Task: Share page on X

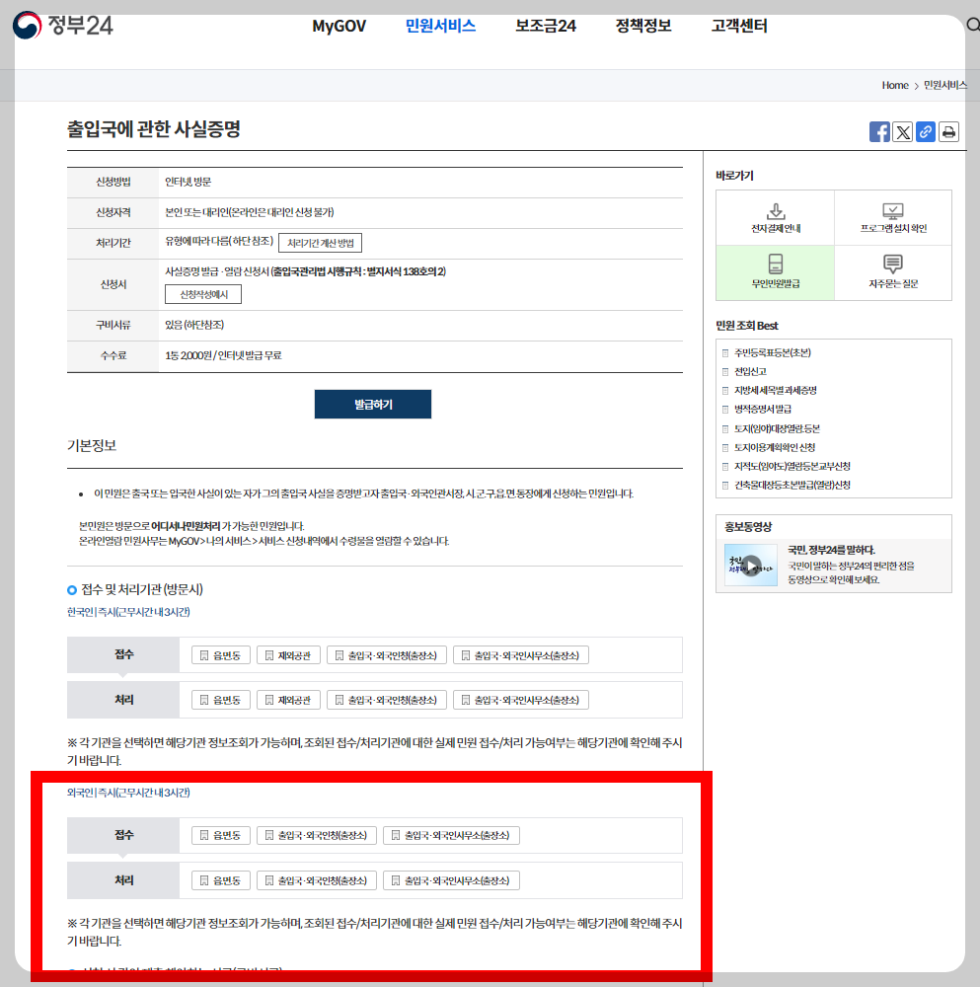Action: (903, 132)
